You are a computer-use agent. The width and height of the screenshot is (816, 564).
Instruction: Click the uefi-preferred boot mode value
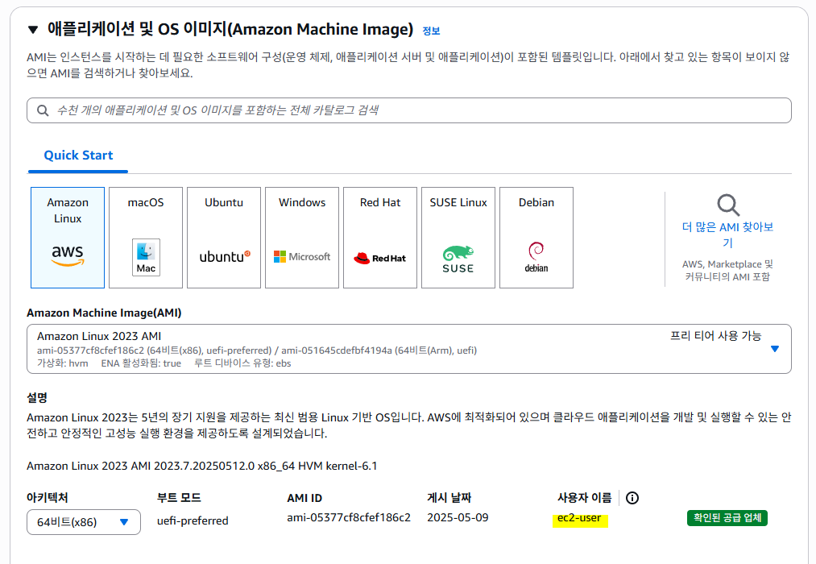click(193, 520)
